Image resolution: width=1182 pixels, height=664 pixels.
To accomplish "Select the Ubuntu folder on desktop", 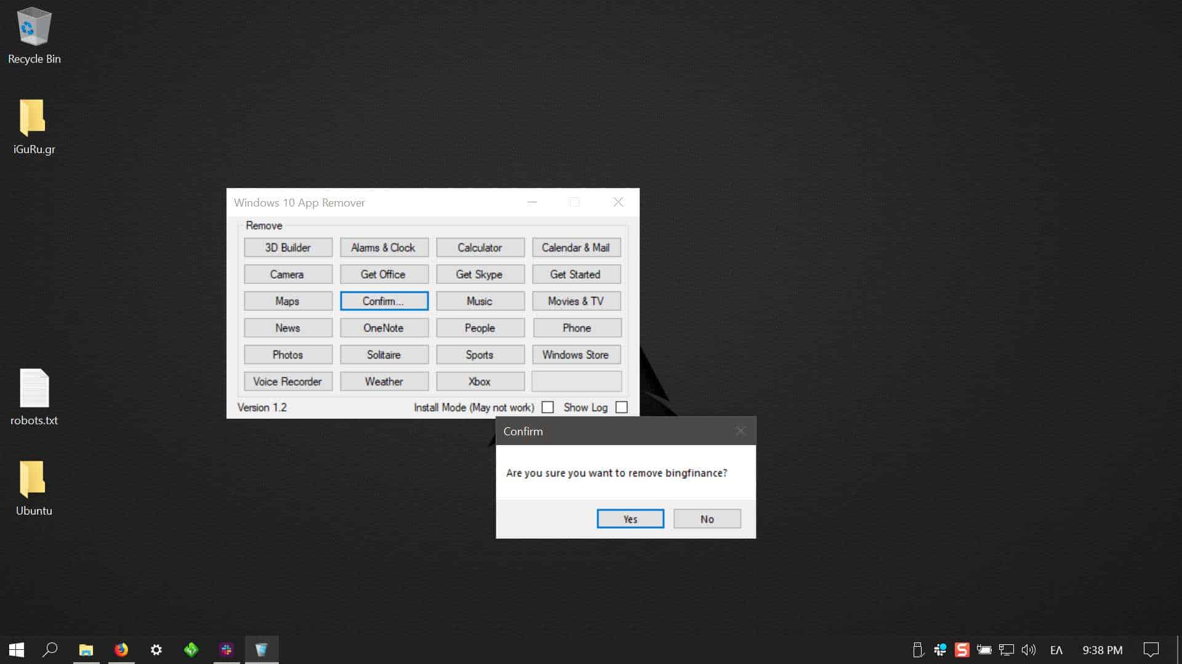I will pyautogui.click(x=34, y=488).
